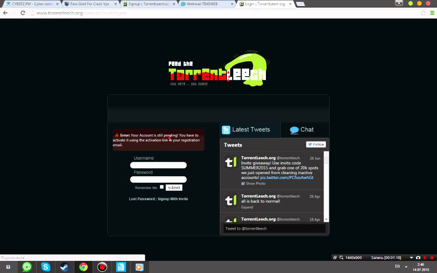The image size is (437, 273).
Task: Toggle the Remember Me checkbox
Action: [162, 187]
